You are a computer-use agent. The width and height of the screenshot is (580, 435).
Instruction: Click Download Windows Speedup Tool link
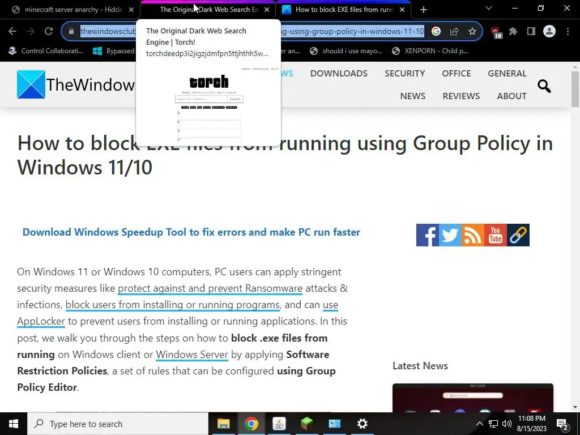point(191,232)
